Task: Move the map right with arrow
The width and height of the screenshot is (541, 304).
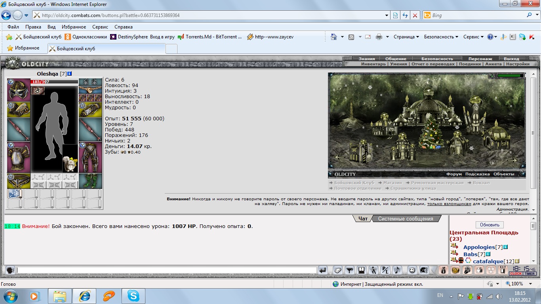Action: coord(512,160)
